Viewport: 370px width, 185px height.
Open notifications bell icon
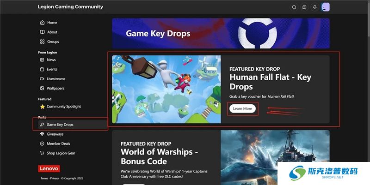[x=315, y=7]
